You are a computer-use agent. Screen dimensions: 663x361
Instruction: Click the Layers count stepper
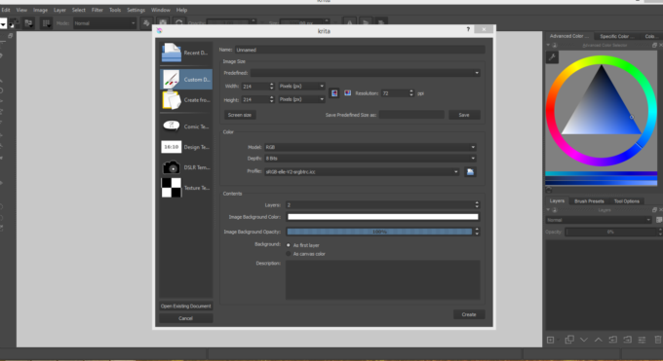[477, 204]
